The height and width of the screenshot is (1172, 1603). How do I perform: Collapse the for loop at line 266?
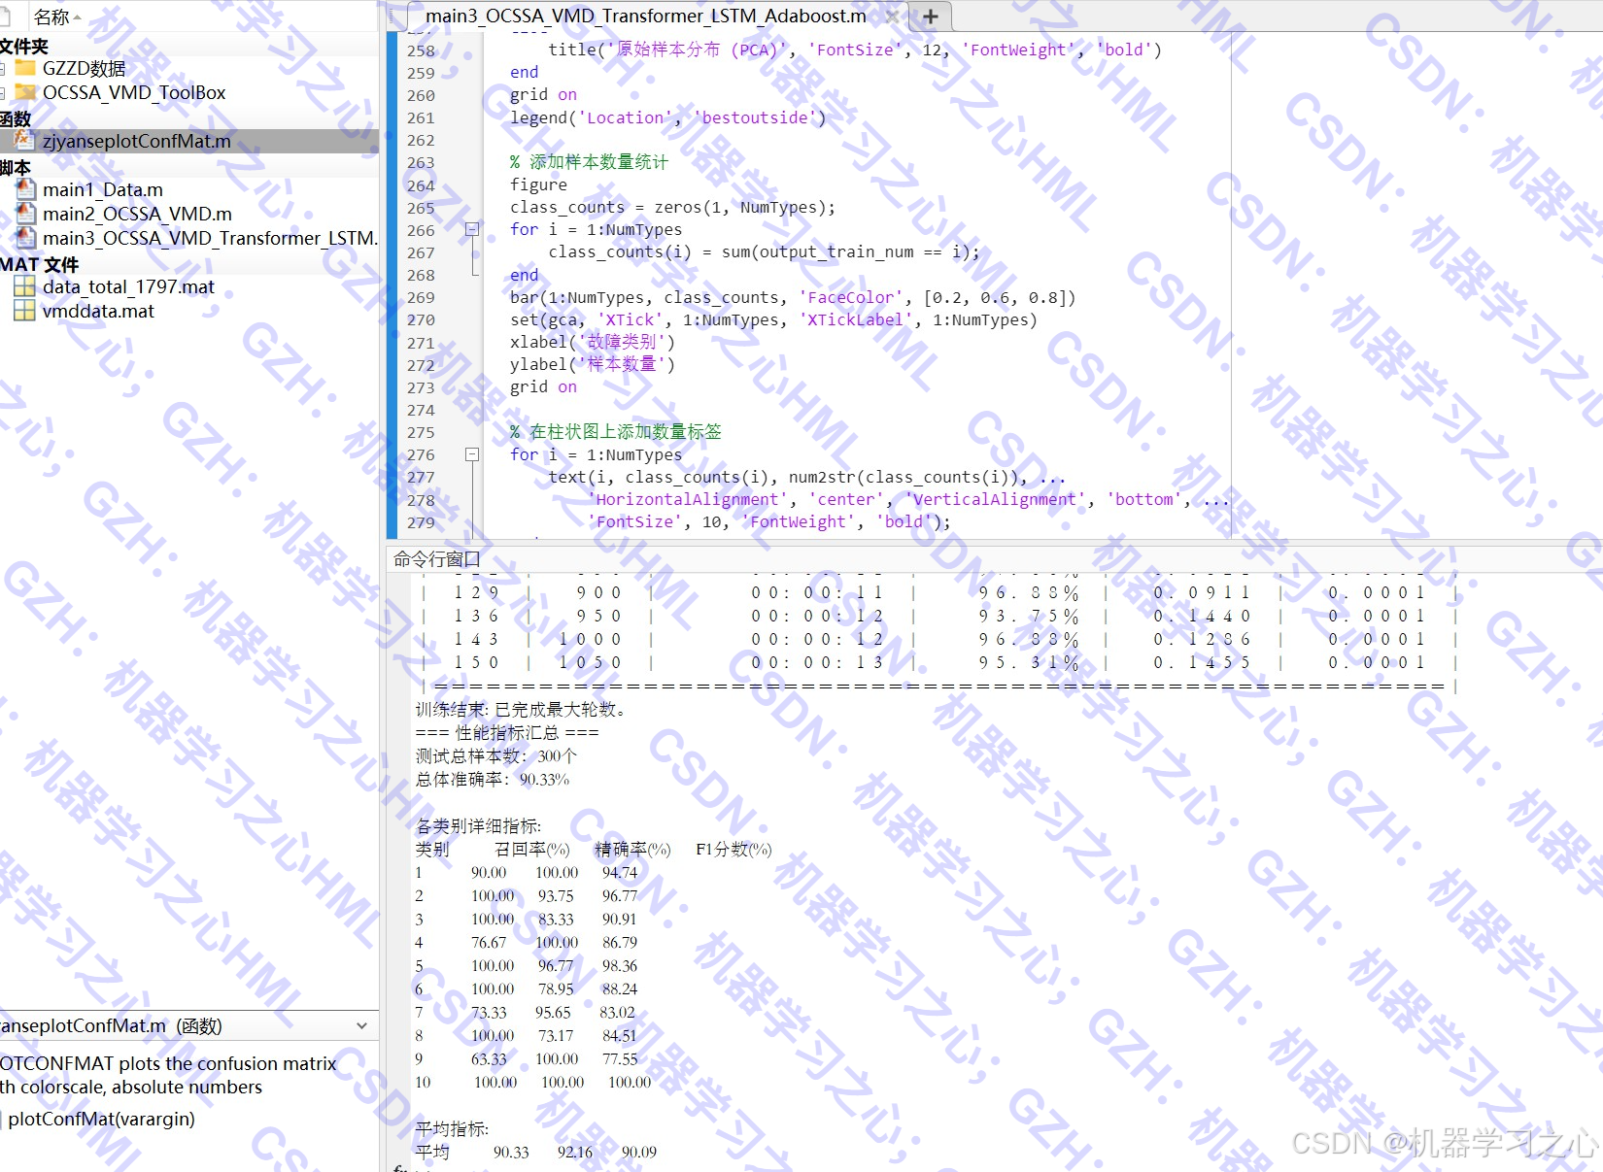coord(472,230)
